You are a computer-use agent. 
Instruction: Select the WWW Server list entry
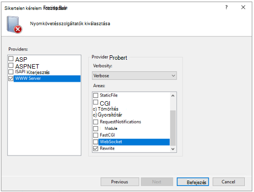click(47, 78)
